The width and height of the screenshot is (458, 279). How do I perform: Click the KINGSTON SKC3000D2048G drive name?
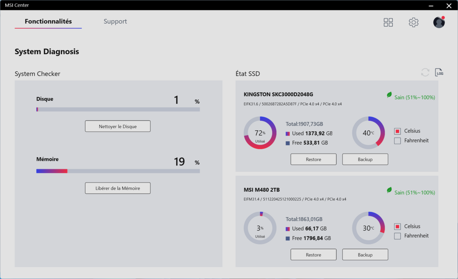(x=278, y=94)
